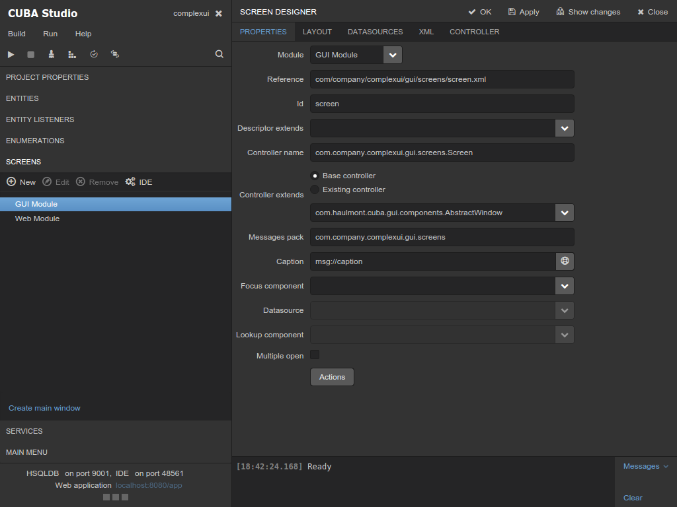Click the stop square icon in the toolbar

click(30, 54)
